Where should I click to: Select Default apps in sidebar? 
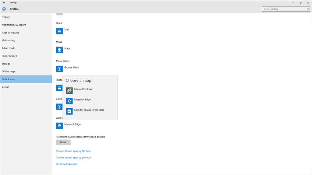click(26, 79)
